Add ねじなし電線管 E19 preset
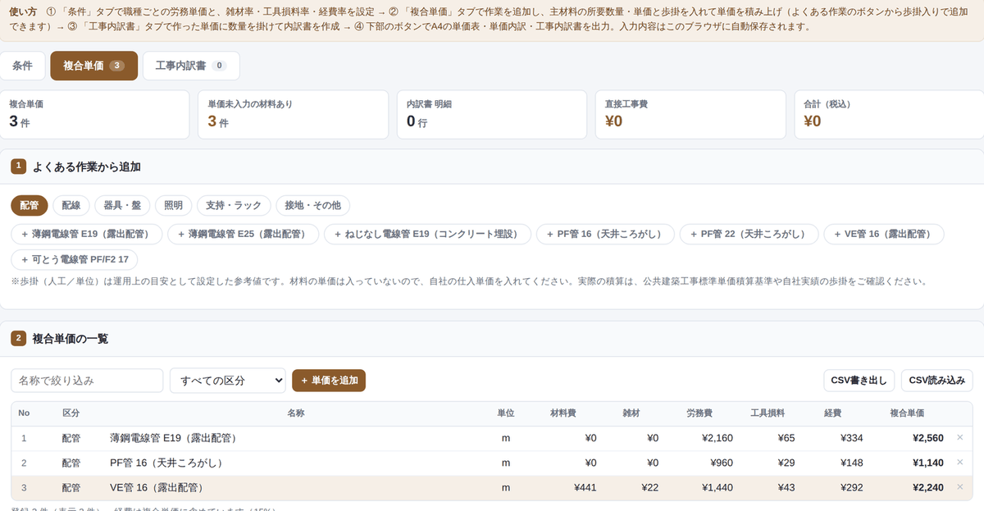 point(427,235)
